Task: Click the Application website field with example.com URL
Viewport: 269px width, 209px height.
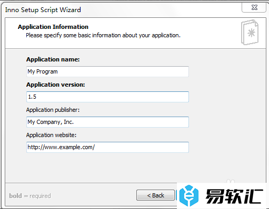Action: pos(107,147)
